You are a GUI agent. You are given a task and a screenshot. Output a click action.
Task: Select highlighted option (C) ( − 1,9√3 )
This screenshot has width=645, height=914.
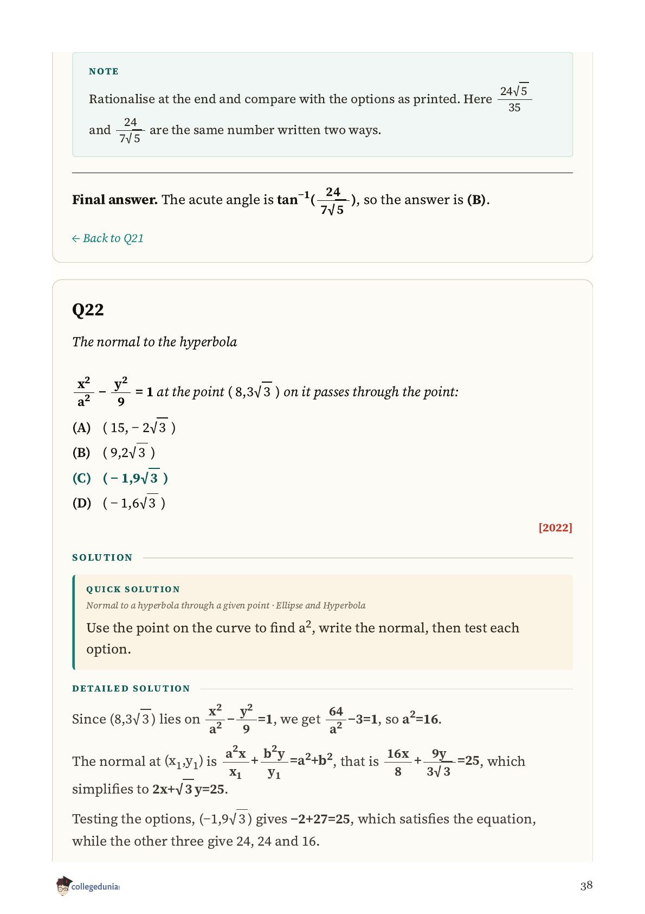pyautogui.click(x=120, y=478)
